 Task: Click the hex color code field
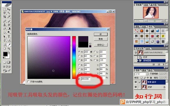pos(86,79)
